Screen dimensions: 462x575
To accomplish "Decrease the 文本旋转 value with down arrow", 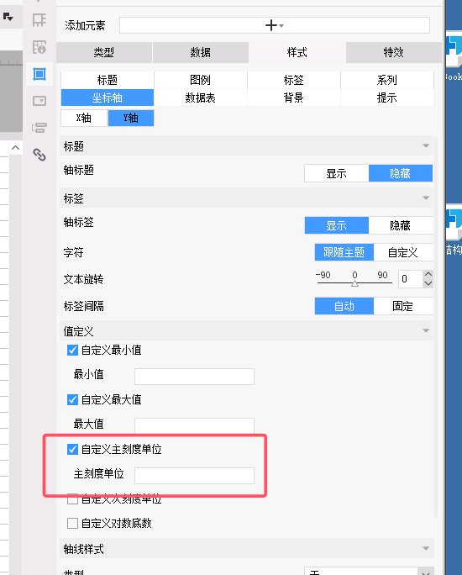I will tap(428, 283).
